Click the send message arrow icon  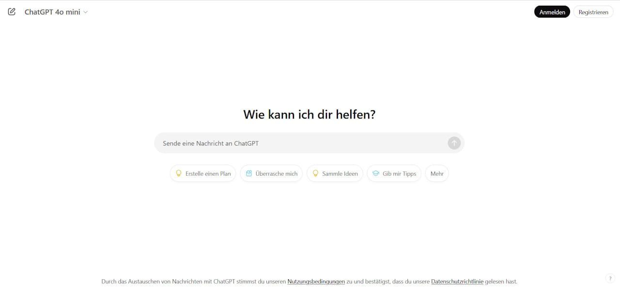pyautogui.click(x=454, y=143)
